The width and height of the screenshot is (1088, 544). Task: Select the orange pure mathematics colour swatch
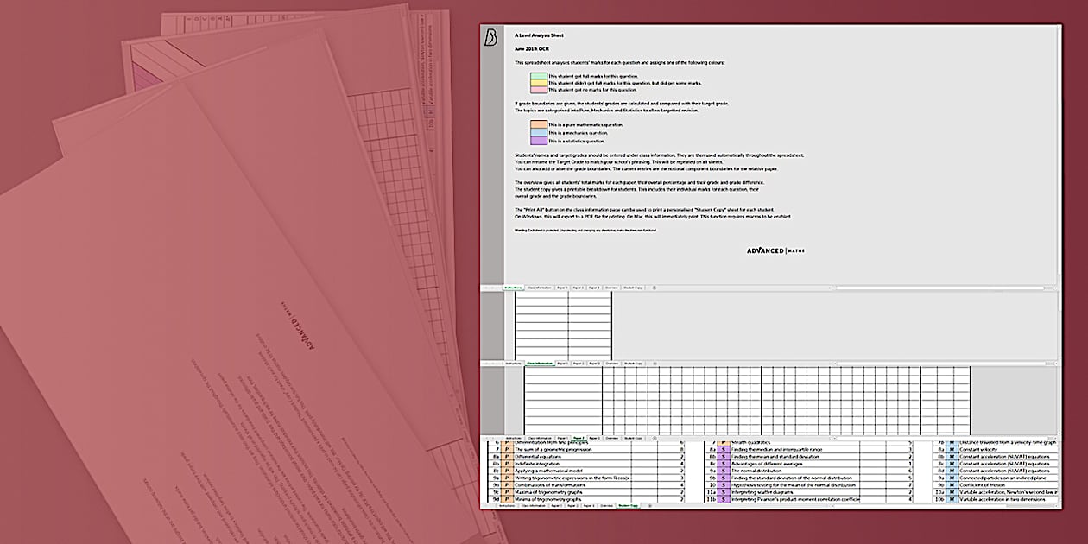pyautogui.click(x=539, y=125)
